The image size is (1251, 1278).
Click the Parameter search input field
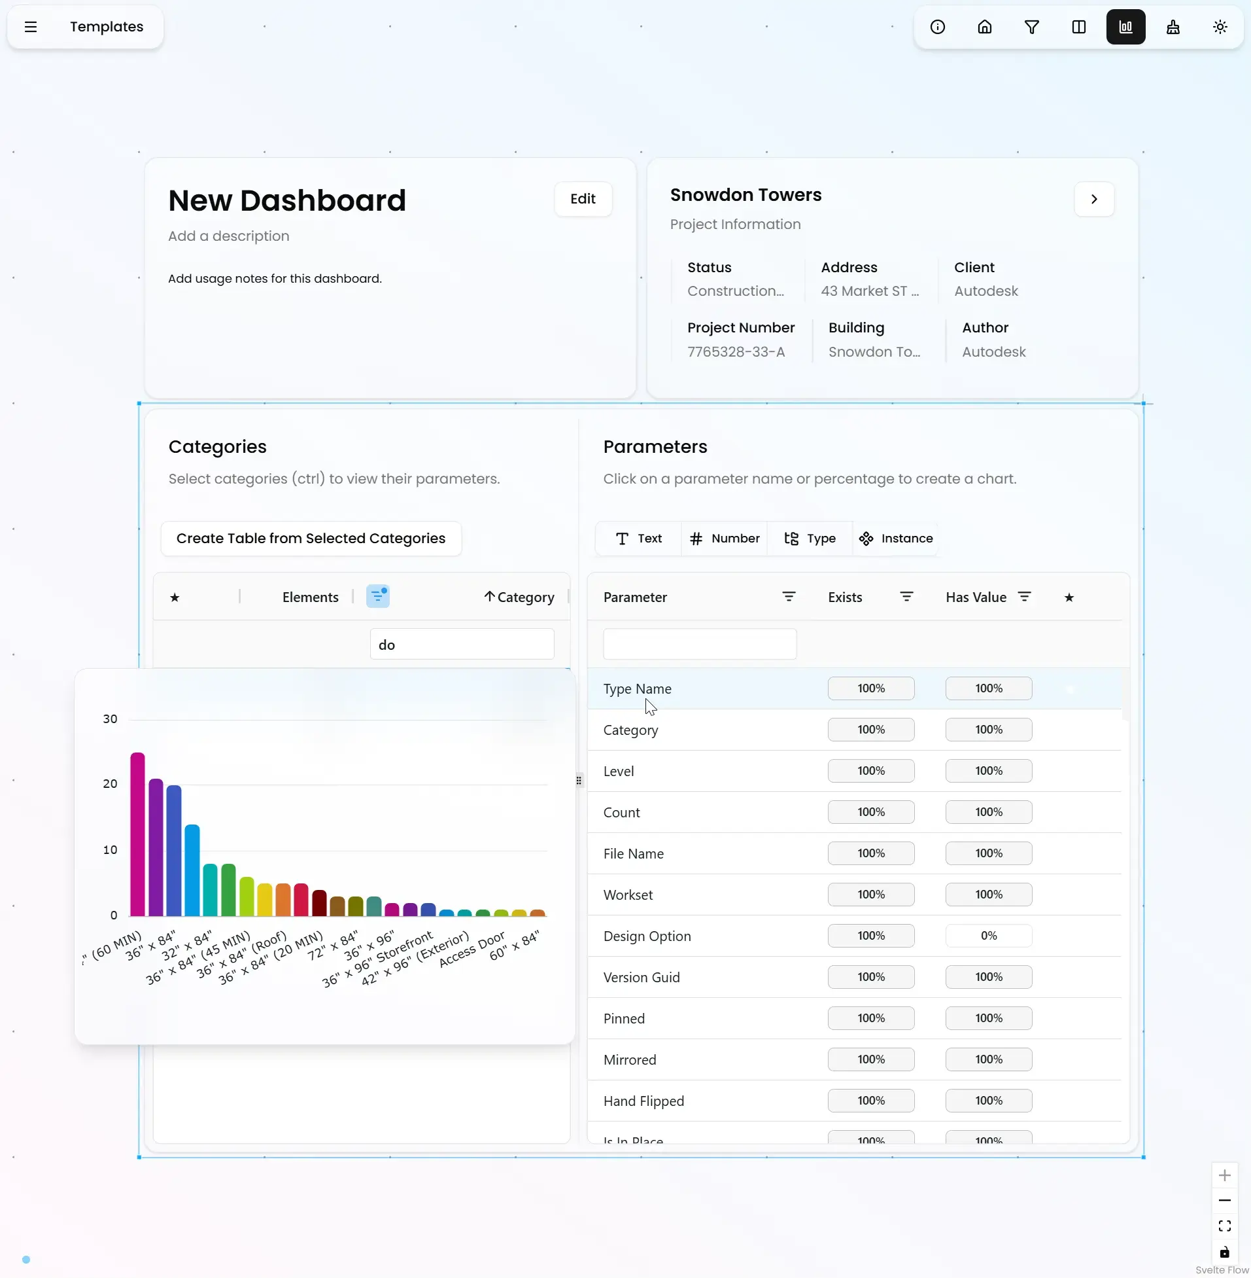(700, 645)
